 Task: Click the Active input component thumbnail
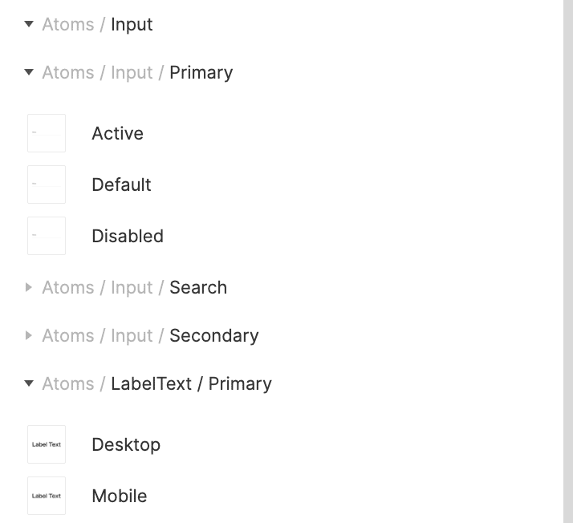[x=47, y=133]
